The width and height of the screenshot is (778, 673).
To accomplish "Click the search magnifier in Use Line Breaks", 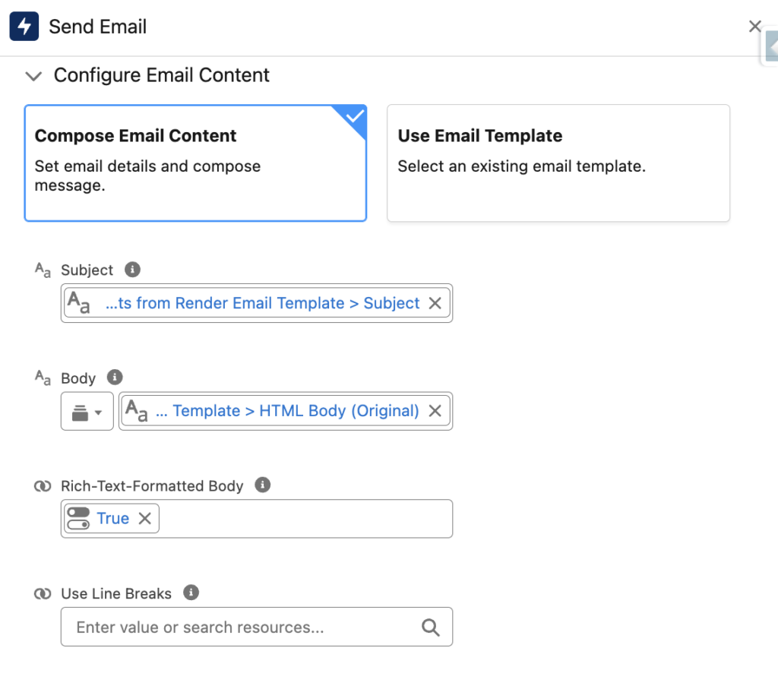I will pyautogui.click(x=431, y=627).
